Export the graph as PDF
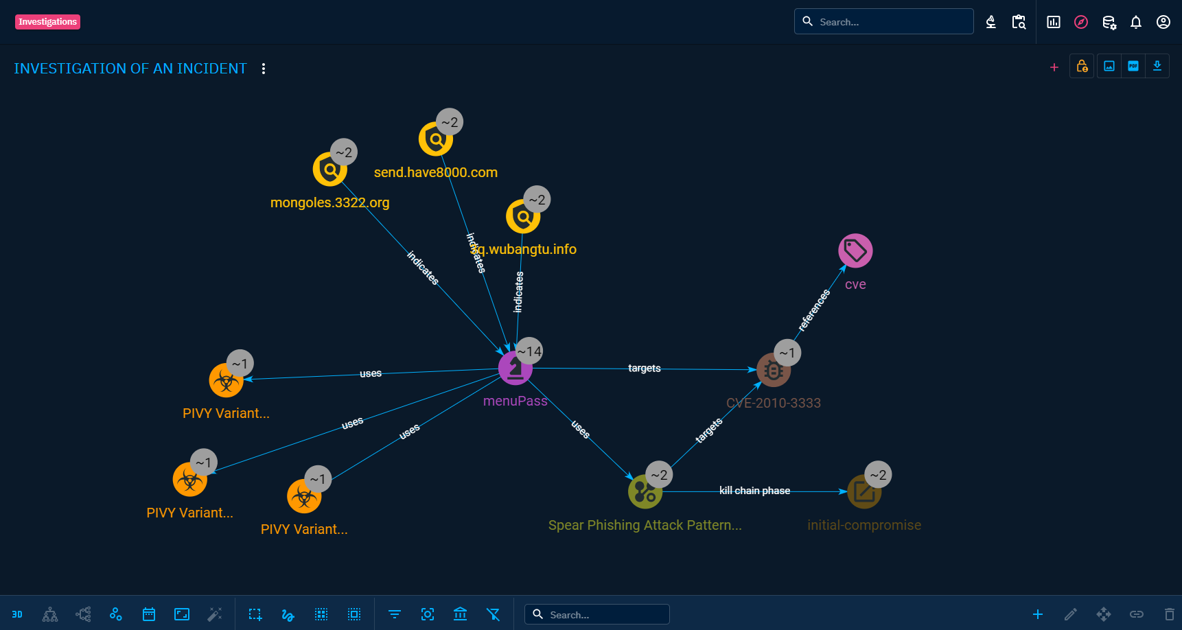The width and height of the screenshot is (1182, 630). (x=1133, y=66)
